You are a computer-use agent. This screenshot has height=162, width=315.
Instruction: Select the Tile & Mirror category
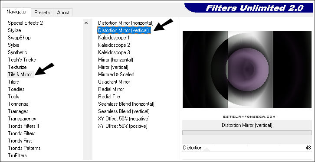(20, 75)
